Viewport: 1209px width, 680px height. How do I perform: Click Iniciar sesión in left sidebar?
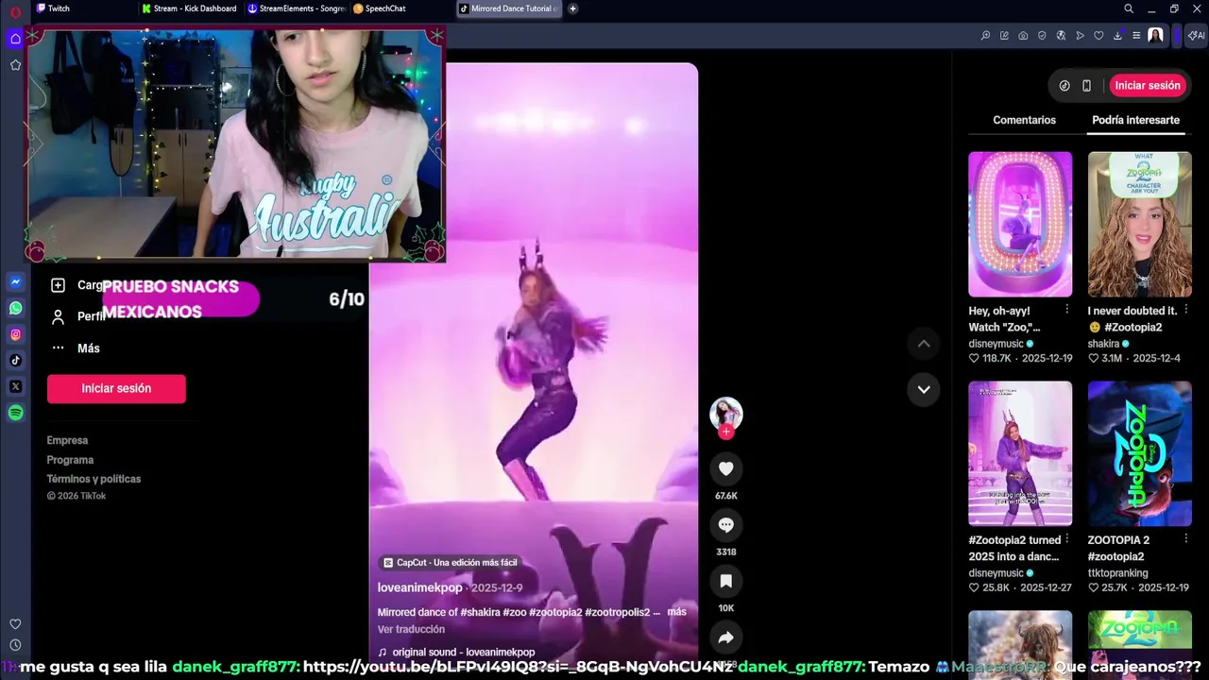coord(116,388)
